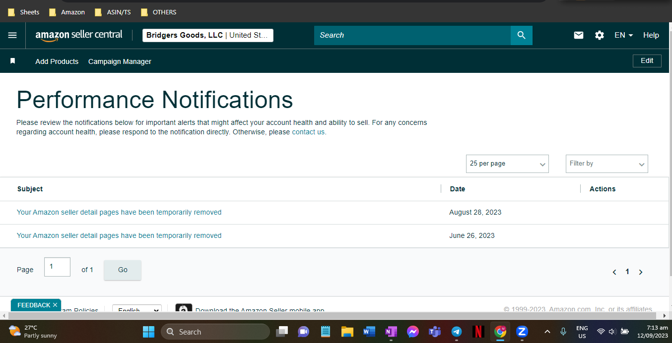Image resolution: width=672 pixels, height=343 pixels.
Task: Open the video chat app in the taskbar
Action: click(304, 332)
